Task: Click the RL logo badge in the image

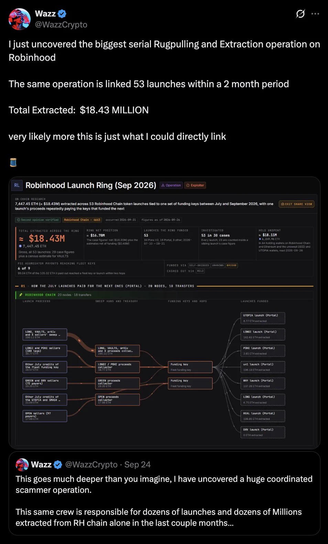Action: click(17, 185)
